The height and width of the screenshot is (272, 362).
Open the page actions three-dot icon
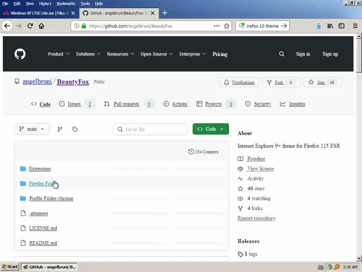pos(217,26)
